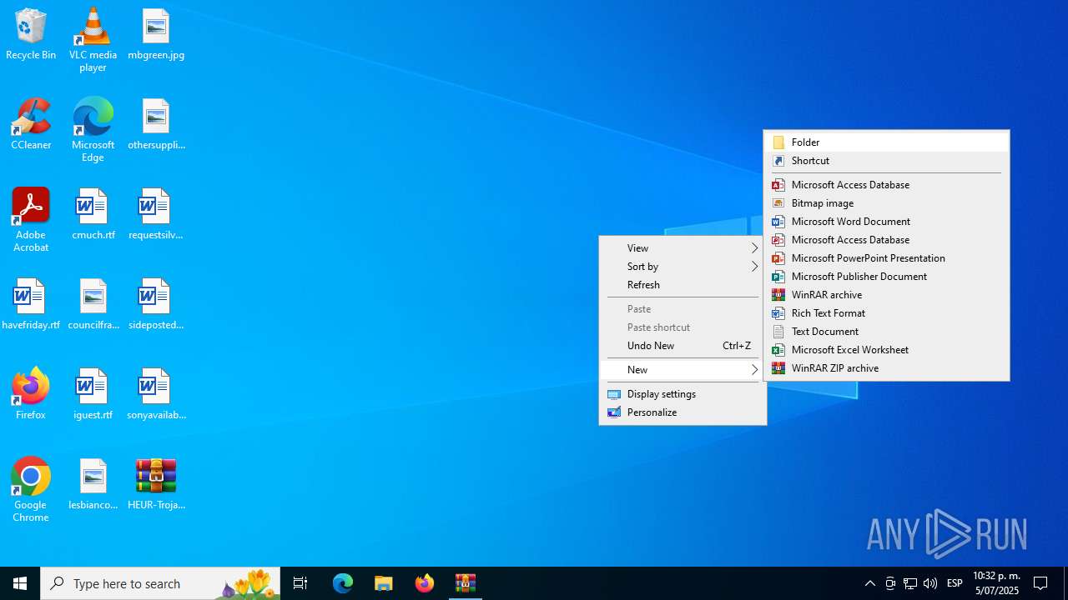The image size is (1068, 600).
Task: Open the Meet Now tray icon
Action: 890,583
